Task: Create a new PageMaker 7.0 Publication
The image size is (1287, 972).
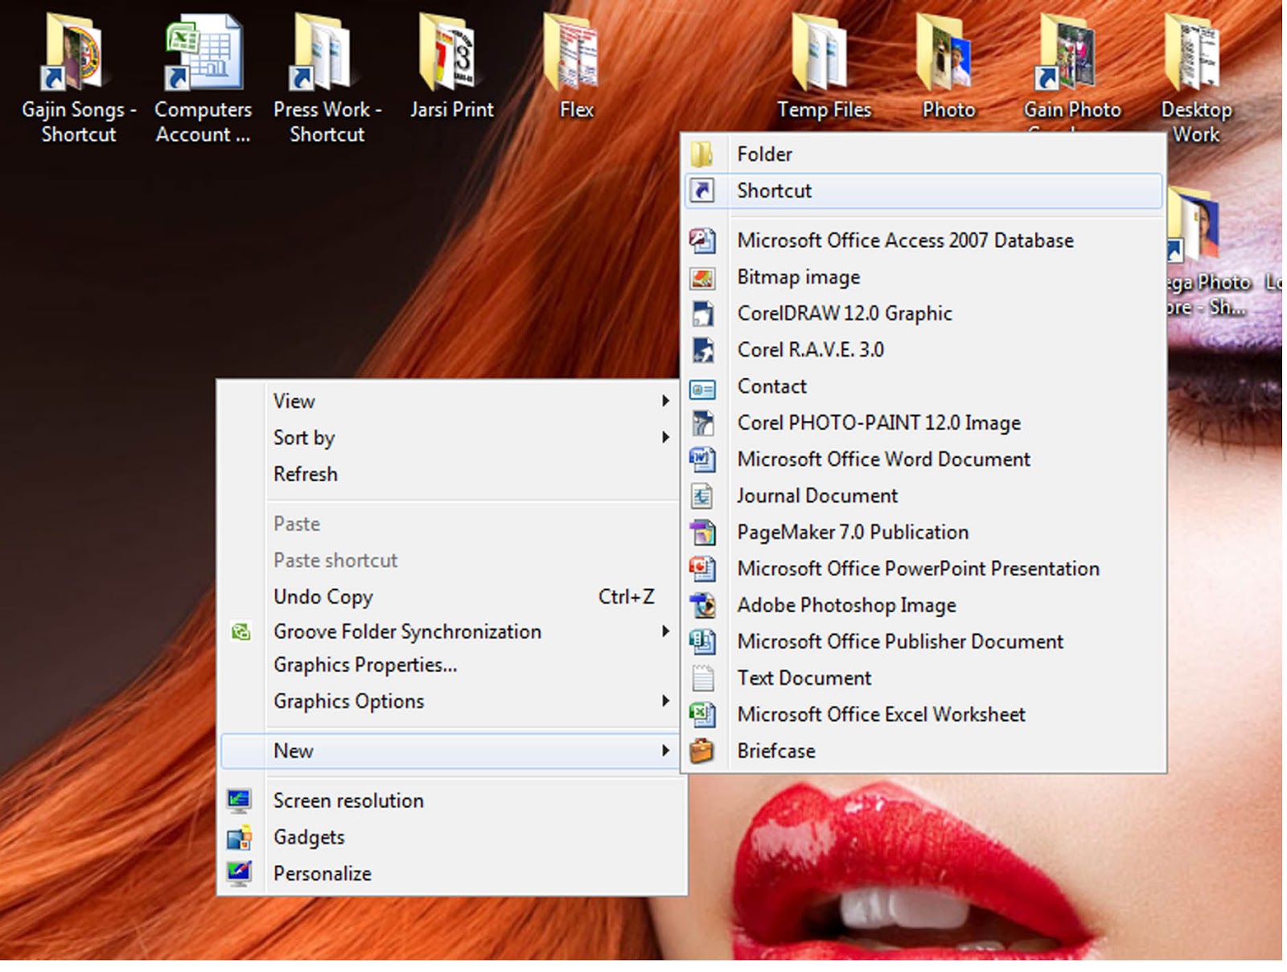Action: pyautogui.click(x=853, y=532)
